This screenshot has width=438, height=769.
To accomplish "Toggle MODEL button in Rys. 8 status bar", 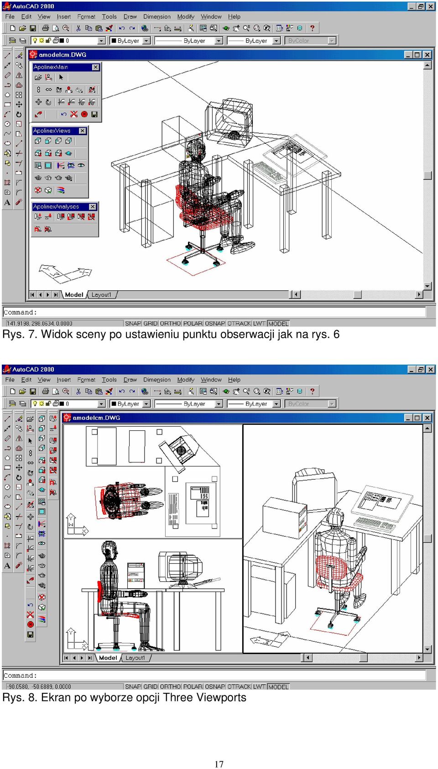I will point(278,687).
